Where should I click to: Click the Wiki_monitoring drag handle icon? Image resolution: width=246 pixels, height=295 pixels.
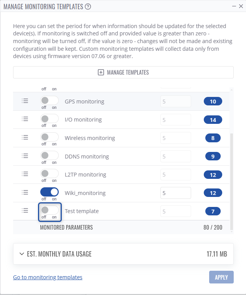(x=25, y=192)
